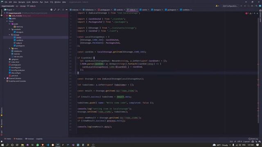Open Windows Start menu
Image resolution: width=262 pixels, height=147 pixels.
coord(2,145)
